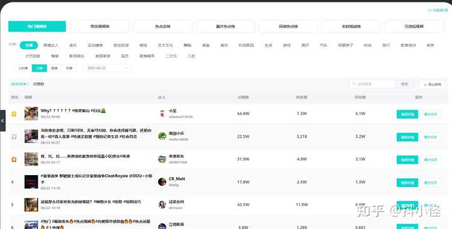
Task: Select the 汽车 category filter
Action: (323, 45)
